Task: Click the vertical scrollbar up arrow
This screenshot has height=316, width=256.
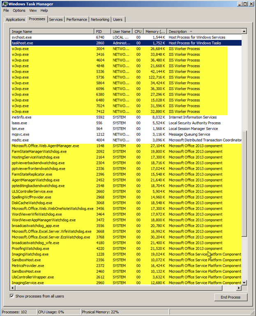Action: click(x=244, y=31)
